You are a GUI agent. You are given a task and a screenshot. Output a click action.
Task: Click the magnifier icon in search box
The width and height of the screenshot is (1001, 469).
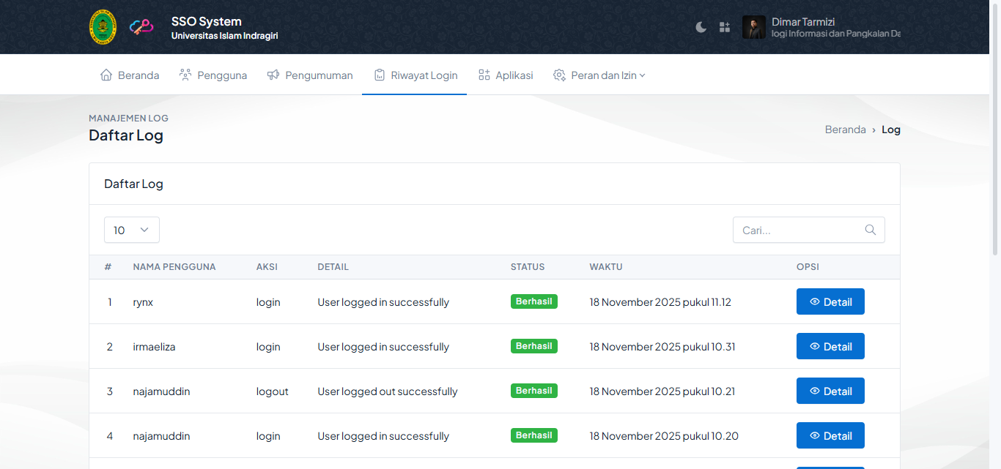click(x=871, y=230)
